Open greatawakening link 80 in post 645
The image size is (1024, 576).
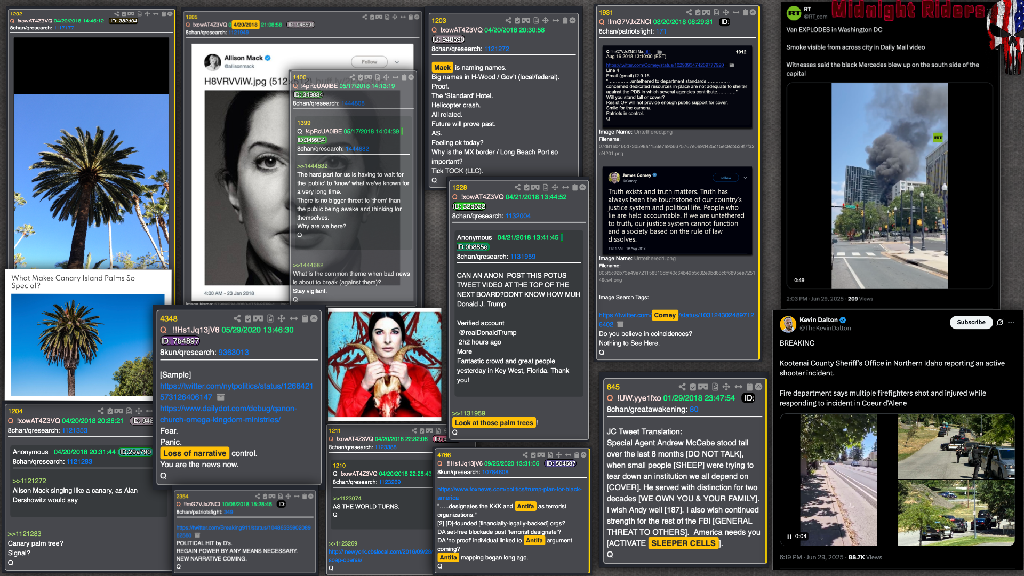693,409
